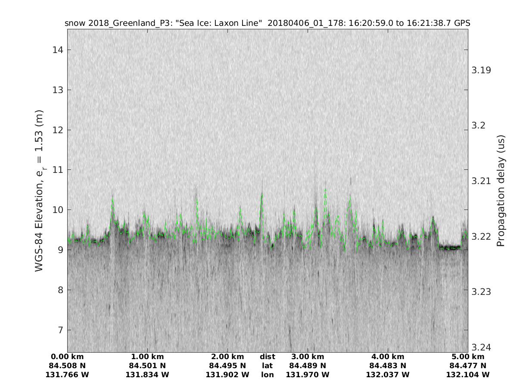Click the "84.489 N" latitude label

pyautogui.click(x=308, y=366)
